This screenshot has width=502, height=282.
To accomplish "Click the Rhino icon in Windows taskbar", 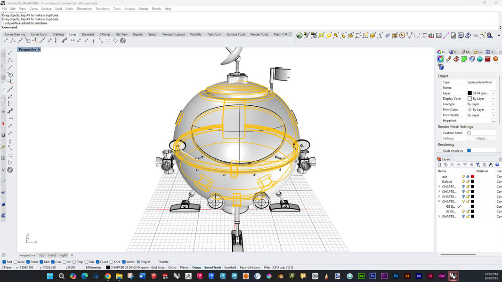I will point(453,276).
